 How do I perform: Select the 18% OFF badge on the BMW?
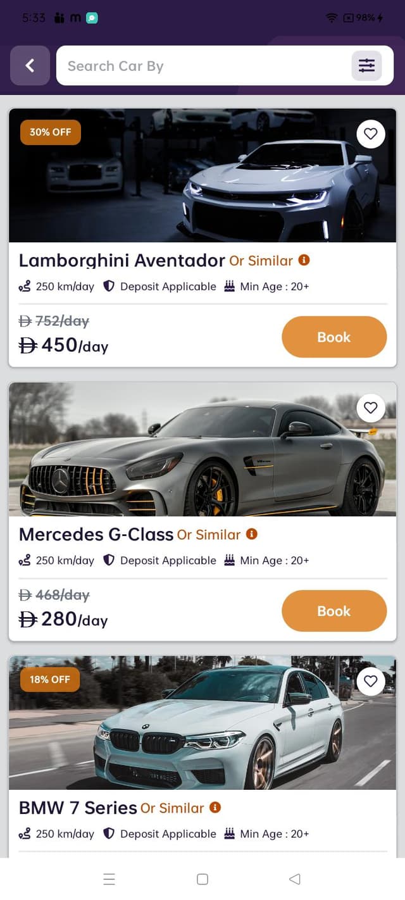pyautogui.click(x=49, y=679)
